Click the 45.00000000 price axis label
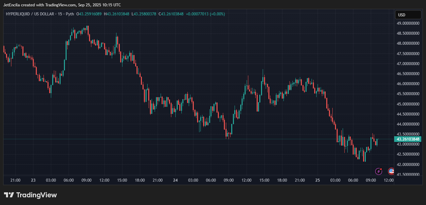 point(408,104)
